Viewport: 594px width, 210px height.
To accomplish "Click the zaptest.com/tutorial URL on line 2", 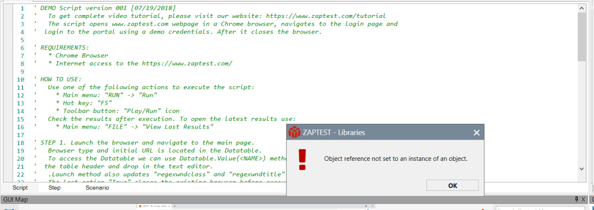I will tap(326, 16).
